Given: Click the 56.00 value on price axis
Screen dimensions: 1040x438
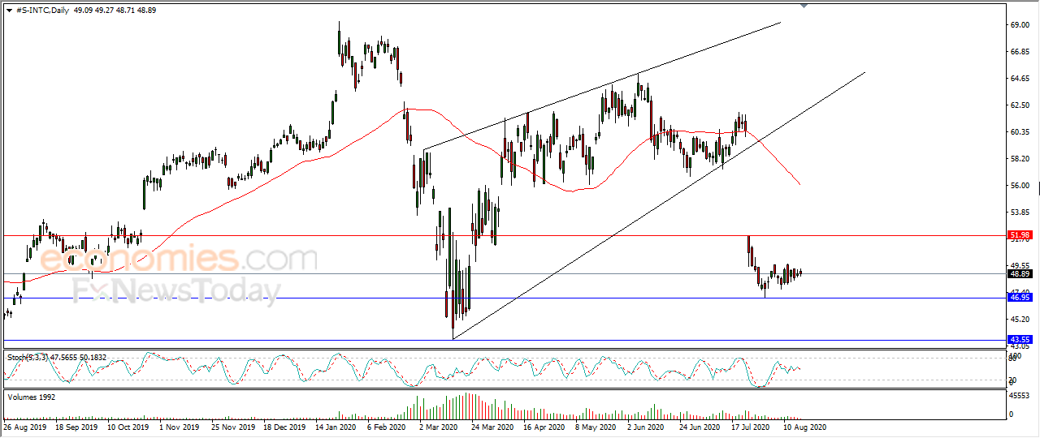Looking at the screenshot, I should (1020, 186).
